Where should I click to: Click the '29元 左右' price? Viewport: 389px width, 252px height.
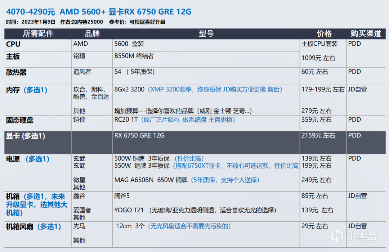[314, 226]
